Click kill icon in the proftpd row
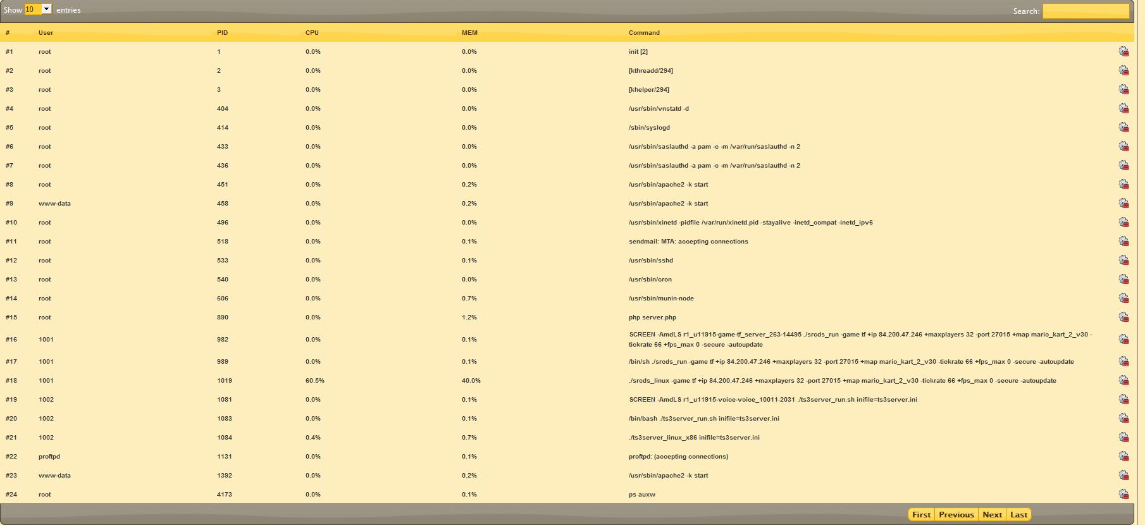The image size is (1145, 525). (1123, 457)
